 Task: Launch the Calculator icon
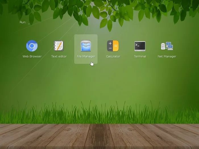tap(113, 46)
